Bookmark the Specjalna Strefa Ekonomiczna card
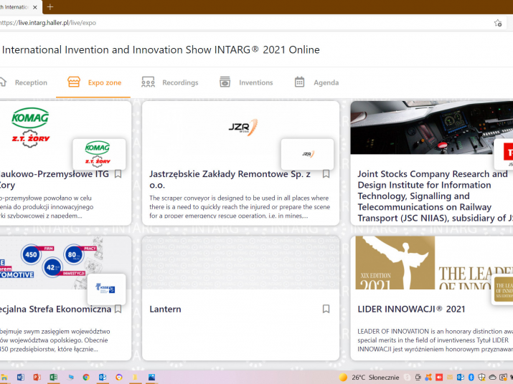Screen dimensions: 513x384 tap(118, 309)
